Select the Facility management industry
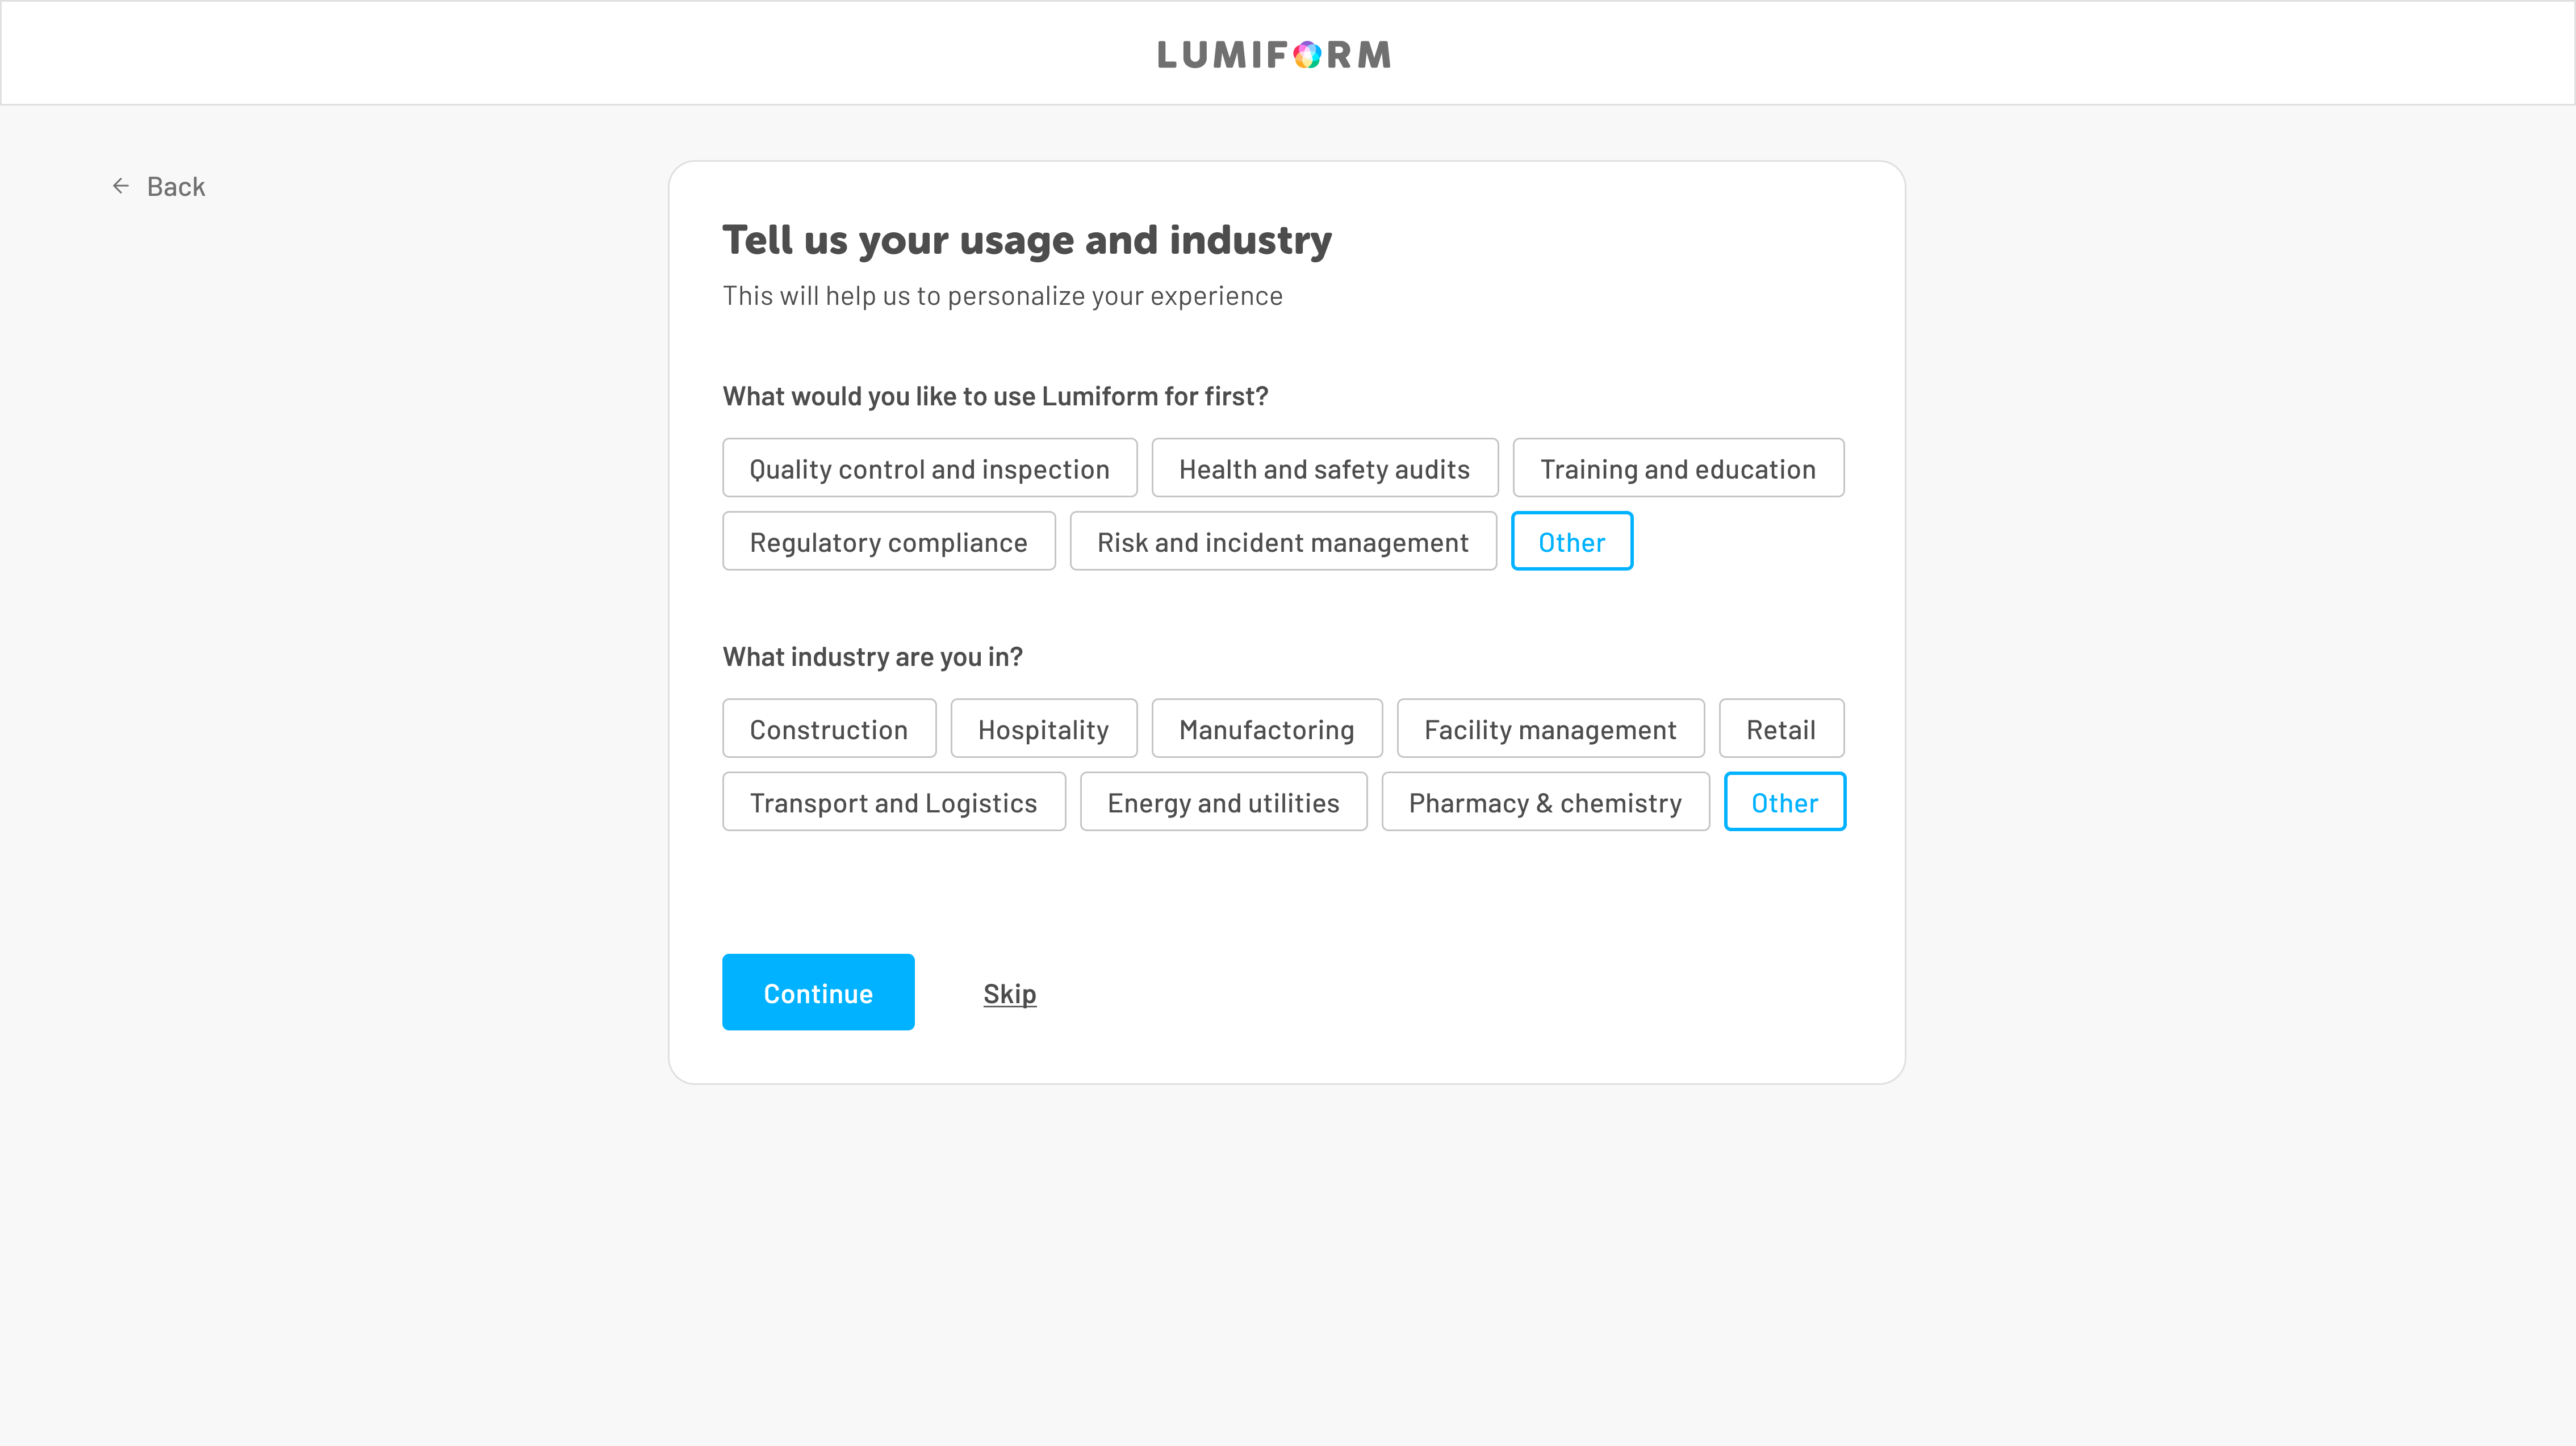The image size is (2576, 1446). (x=1550, y=728)
